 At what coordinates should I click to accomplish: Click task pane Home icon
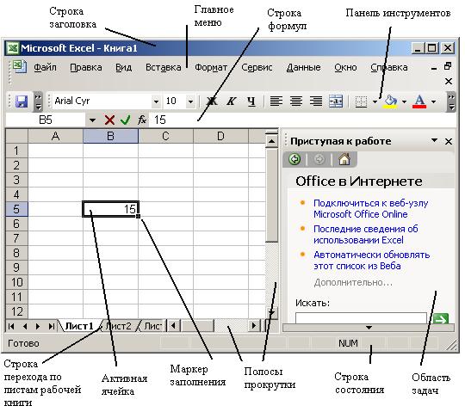344,159
